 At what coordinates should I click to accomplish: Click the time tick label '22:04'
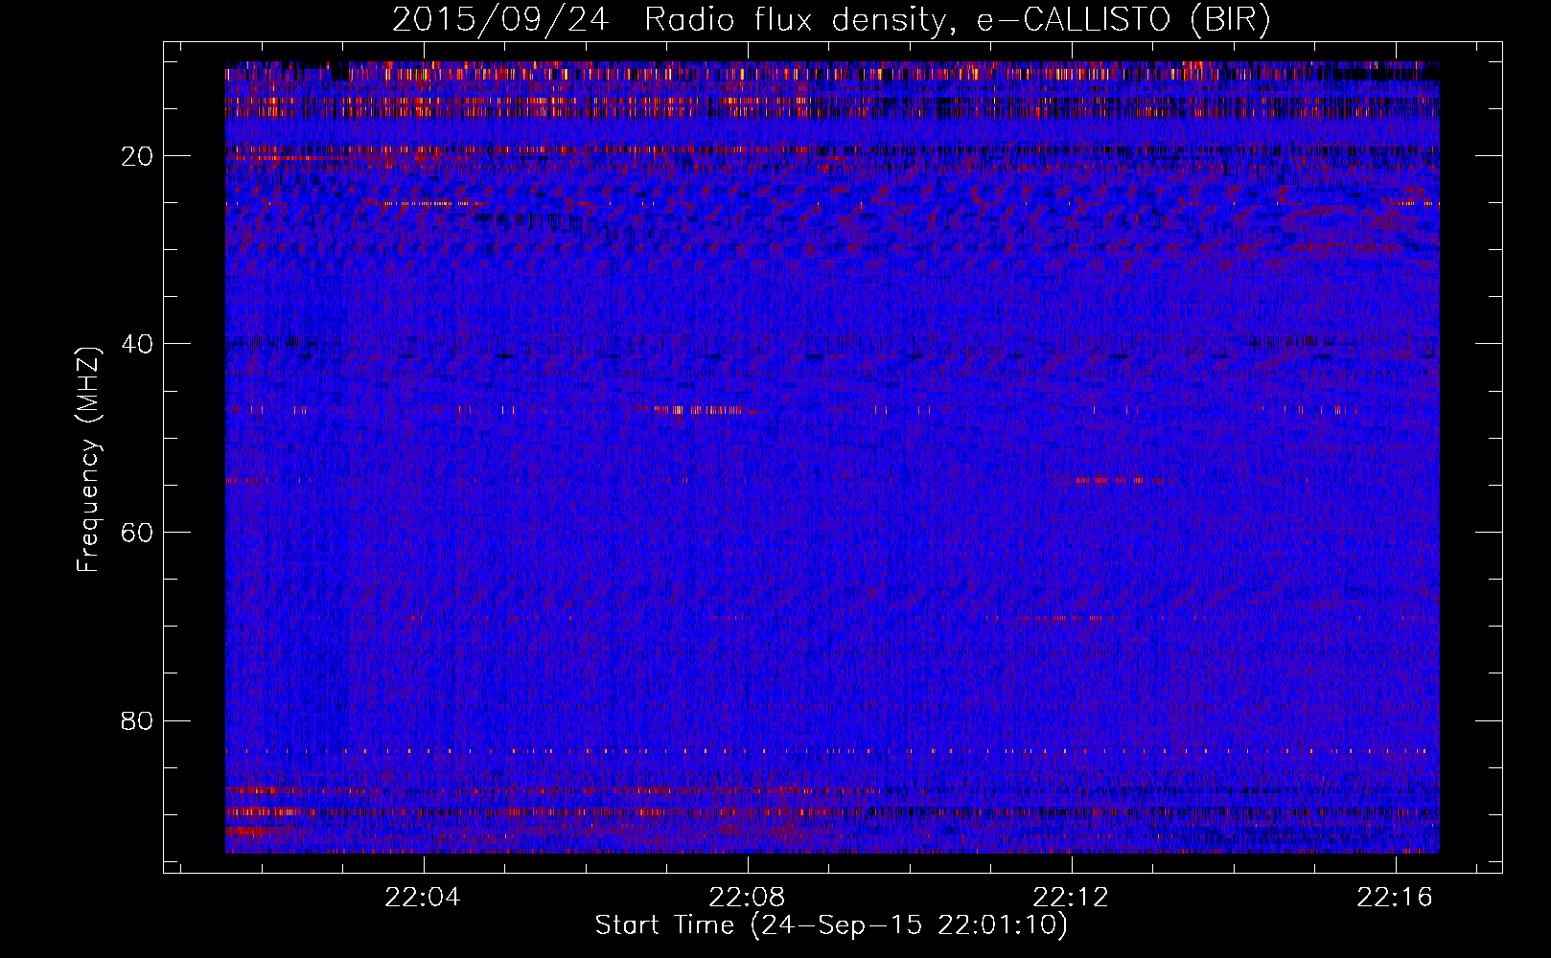tap(423, 898)
